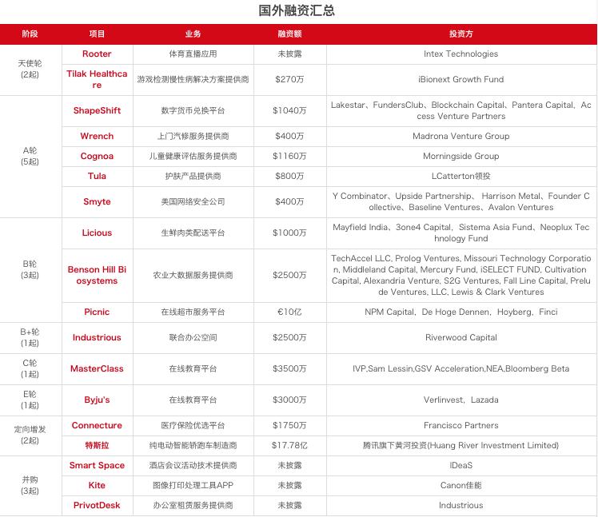Click the A轮 (5起) stage cell
598x517 pixels.
pyautogui.click(x=30, y=157)
